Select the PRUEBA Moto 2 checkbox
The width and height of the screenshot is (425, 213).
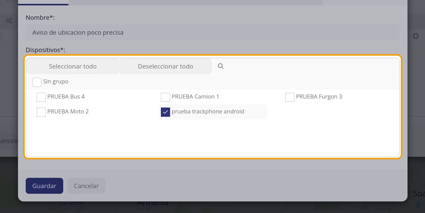[x=41, y=112]
